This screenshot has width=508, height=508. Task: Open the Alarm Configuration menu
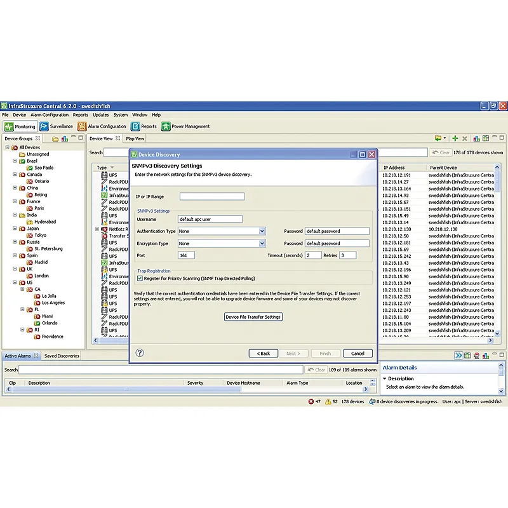pos(50,115)
